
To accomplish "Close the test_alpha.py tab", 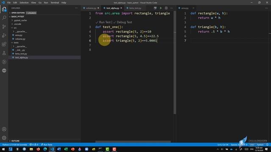I will (x=121, y=8).
